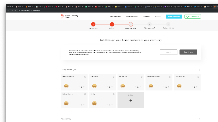Go to step 1 circle in progress bar
The height and width of the screenshot is (122, 218).
pyautogui.click(x=93, y=24)
